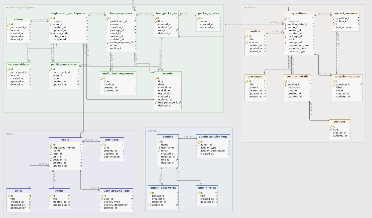This screenshot has height=218, width=372.
Task: Click the key icon on correct_answers.id
Action: point(334,24)
